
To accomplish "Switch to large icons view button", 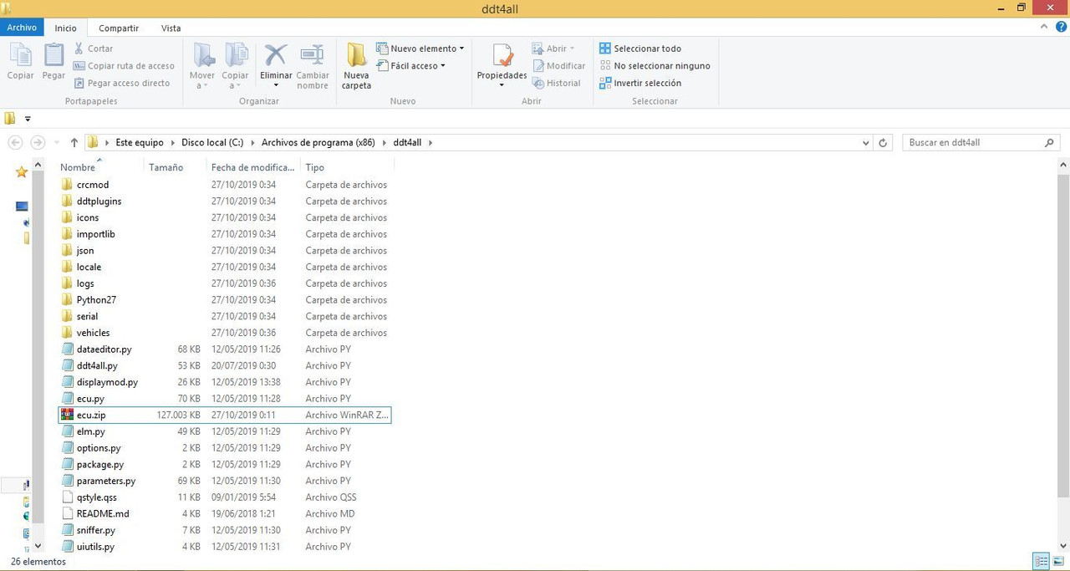I will click(1058, 561).
